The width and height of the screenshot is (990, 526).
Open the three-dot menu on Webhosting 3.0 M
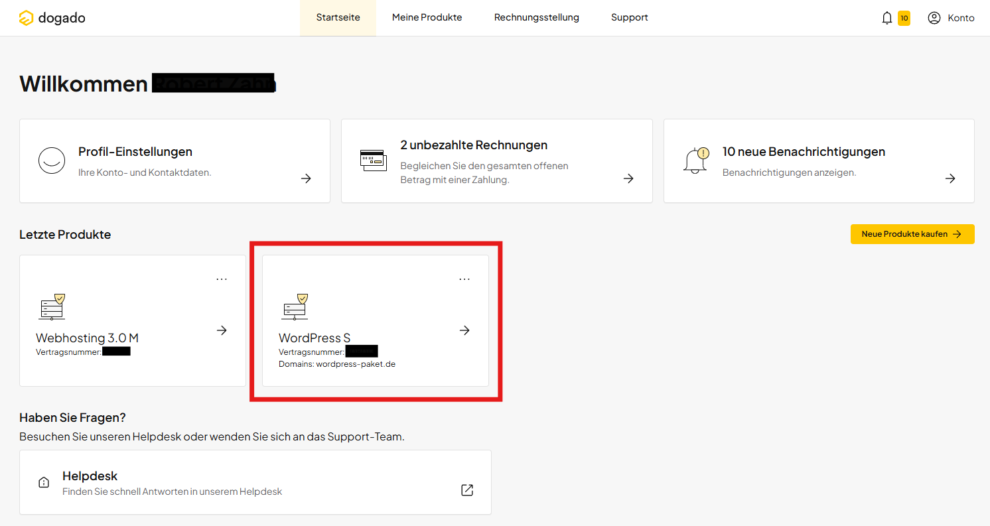(222, 279)
